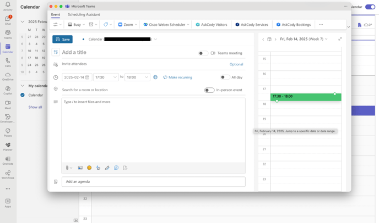This screenshot has height=223, width=379.
Task: Open AskCody Visitors add-in
Action: click(x=212, y=25)
